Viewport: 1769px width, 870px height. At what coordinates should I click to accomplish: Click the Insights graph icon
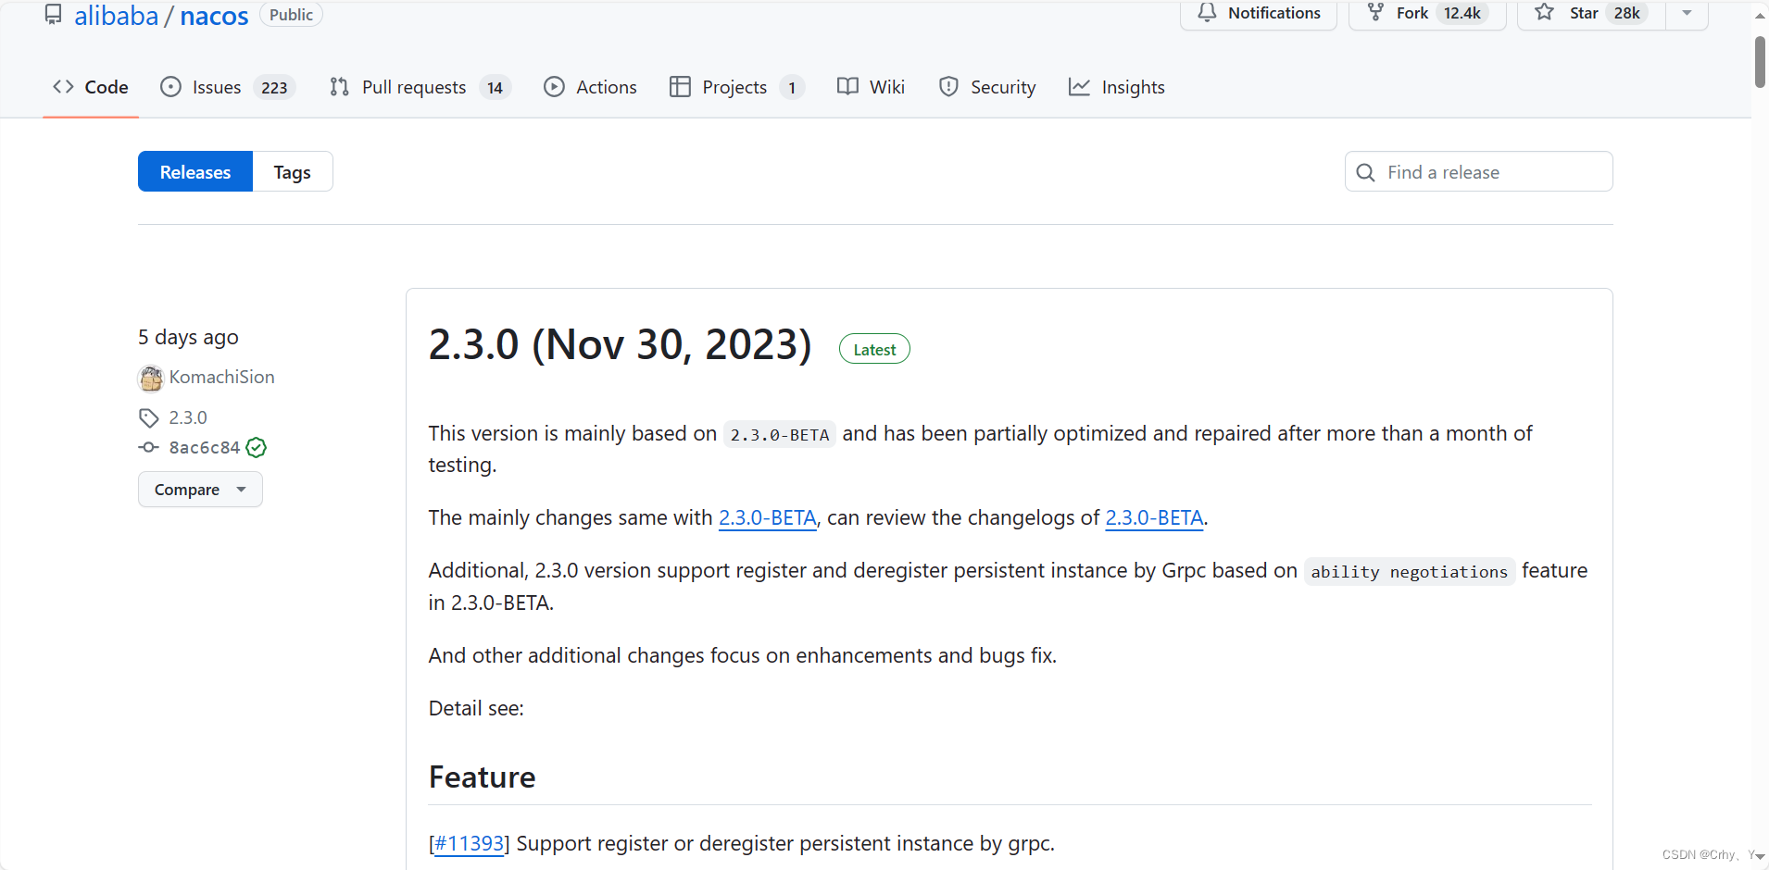[1079, 87]
